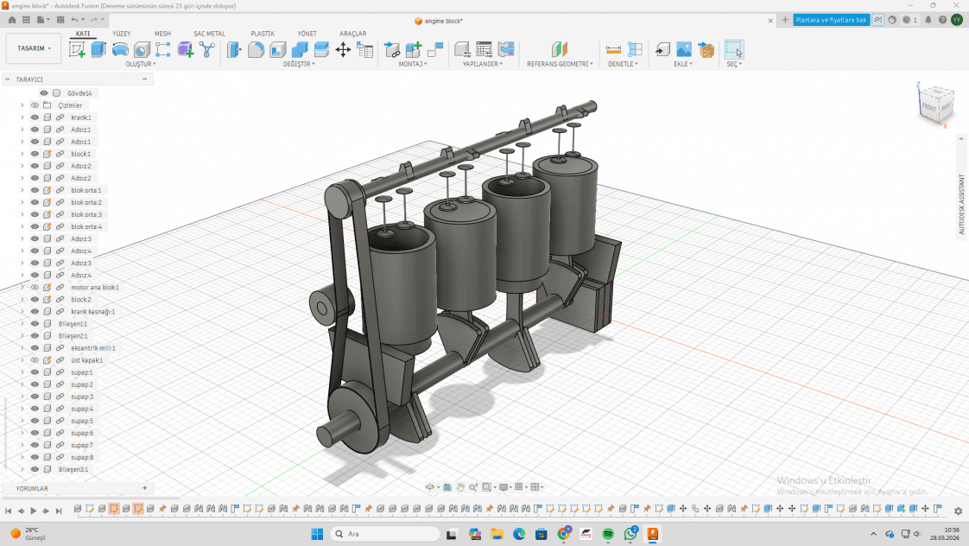This screenshot has height=546, width=969.
Task: Expand the krank kasnağı:1 tree node
Action: 22,312
